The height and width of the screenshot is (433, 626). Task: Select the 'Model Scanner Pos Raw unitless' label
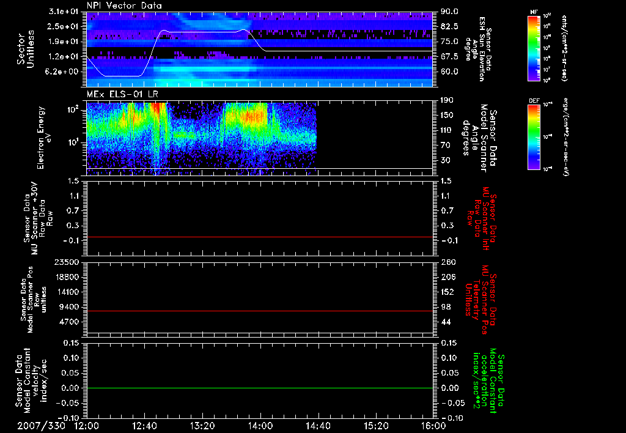(x=34, y=300)
